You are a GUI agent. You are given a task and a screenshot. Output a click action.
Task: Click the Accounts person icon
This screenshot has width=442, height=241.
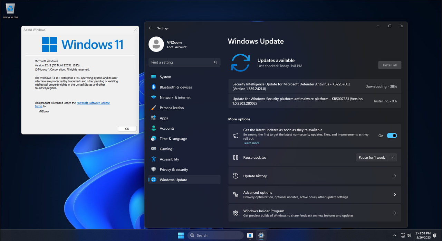[154, 128]
